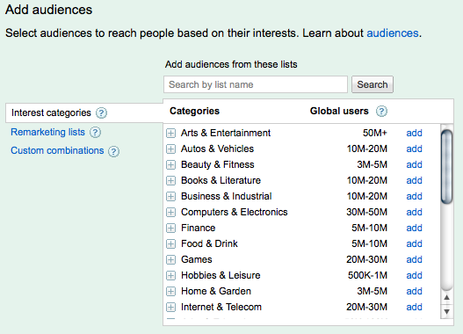Open help icon beside Custom combinations
Image resolution: width=463 pixels, height=334 pixels.
point(113,151)
